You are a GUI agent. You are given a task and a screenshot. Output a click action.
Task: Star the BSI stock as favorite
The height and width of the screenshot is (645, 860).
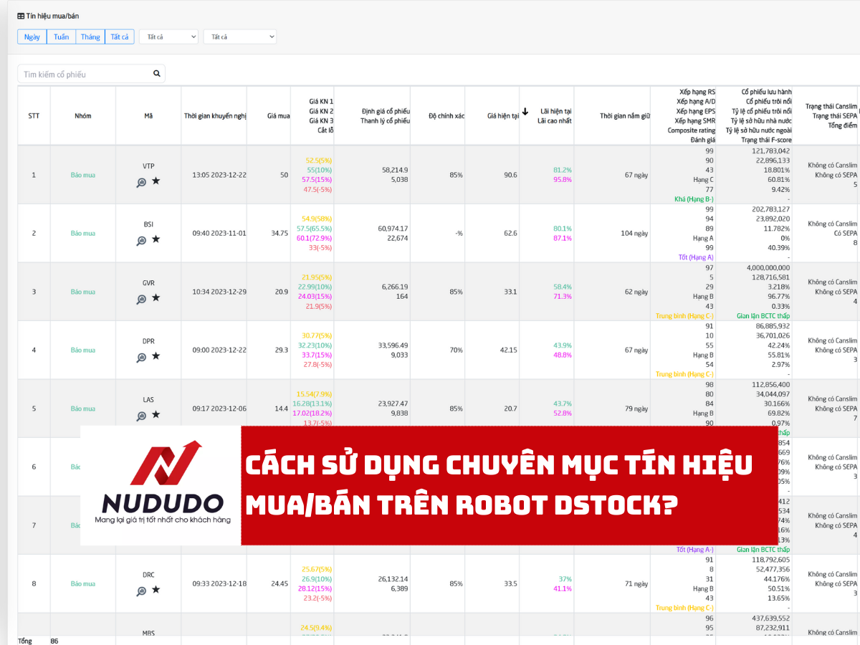pyautogui.click(x=156, y=239)
